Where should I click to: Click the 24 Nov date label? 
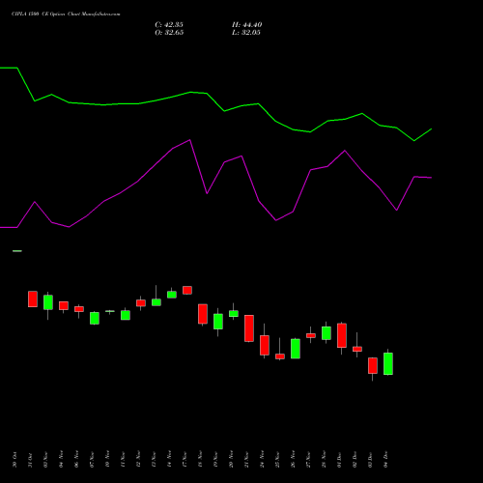(x=262, y=460)
